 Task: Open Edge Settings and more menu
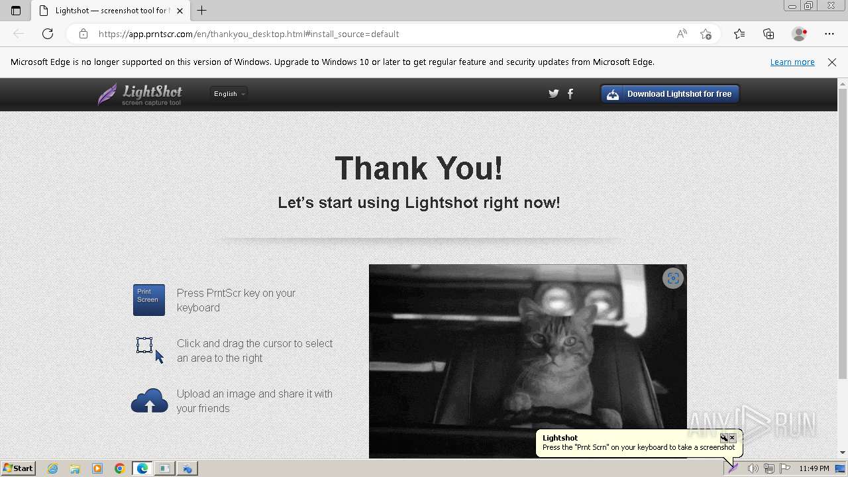[829, 34]
